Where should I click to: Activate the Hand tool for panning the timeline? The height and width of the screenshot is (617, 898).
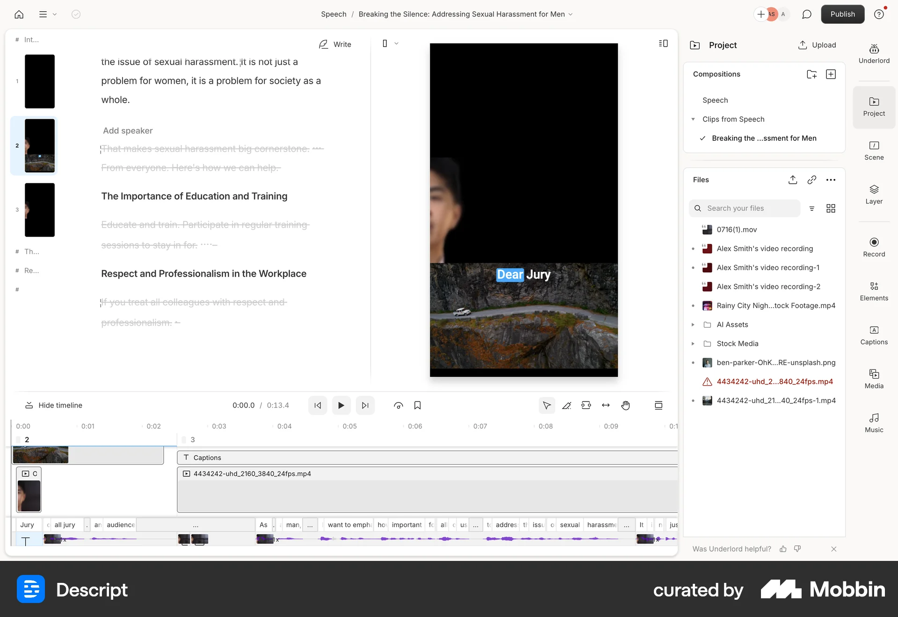pyautogui.click(x=626, y=405)
